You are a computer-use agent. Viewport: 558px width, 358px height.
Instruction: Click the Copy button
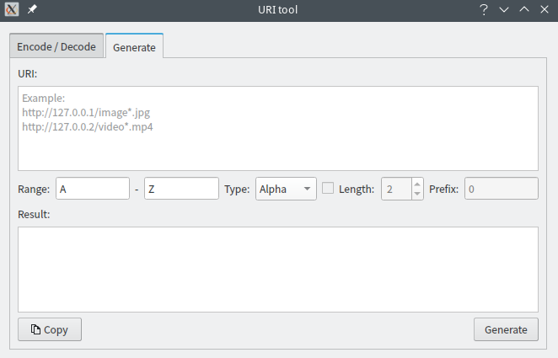click(50, 329)
